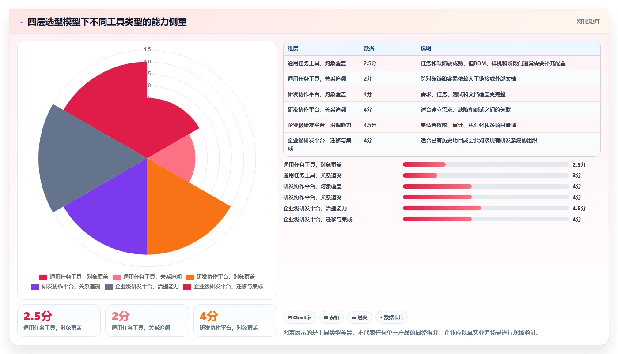Click description 更适合权限、审计、私有化和多项目管理
618x354 pixels.
468,125
